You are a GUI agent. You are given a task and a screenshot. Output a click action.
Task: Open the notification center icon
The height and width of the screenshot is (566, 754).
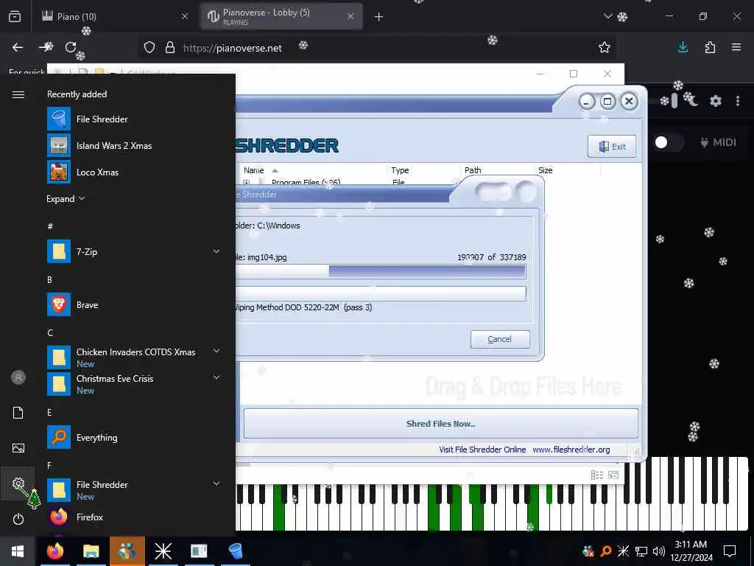[730, 551]
